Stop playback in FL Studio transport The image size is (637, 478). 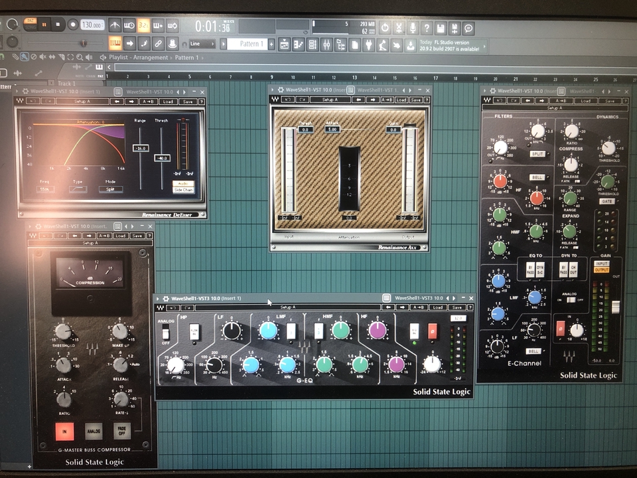[x=58, y=25]
